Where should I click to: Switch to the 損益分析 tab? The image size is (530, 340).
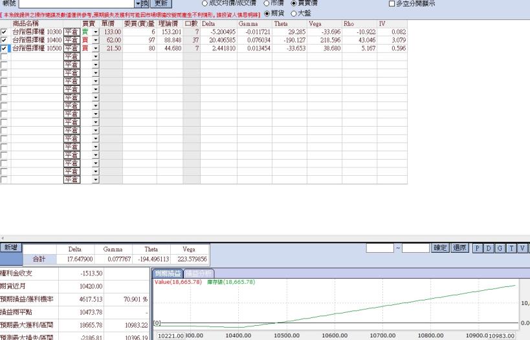[198, 273]
